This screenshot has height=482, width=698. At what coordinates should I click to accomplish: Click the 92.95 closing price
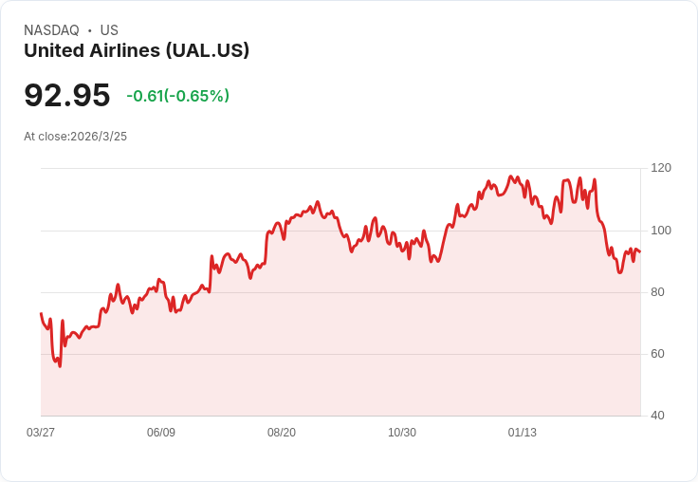(66, 95)
